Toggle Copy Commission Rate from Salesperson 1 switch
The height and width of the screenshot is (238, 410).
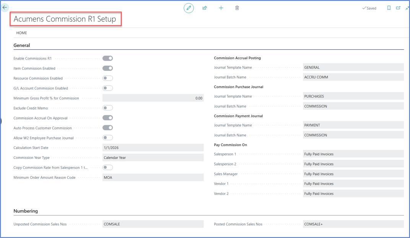107,167
